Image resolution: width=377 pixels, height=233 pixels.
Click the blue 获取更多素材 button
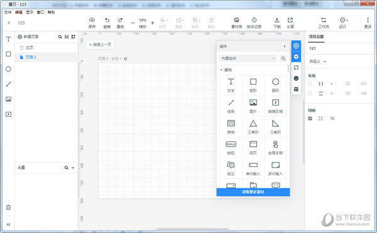tap(253, 192)
